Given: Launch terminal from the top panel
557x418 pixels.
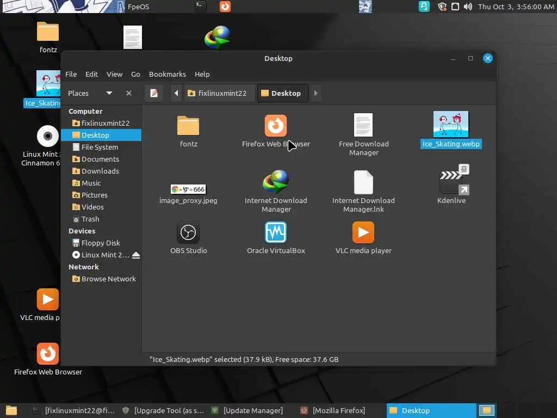Looking at the screenshot, I should point(200,6).
